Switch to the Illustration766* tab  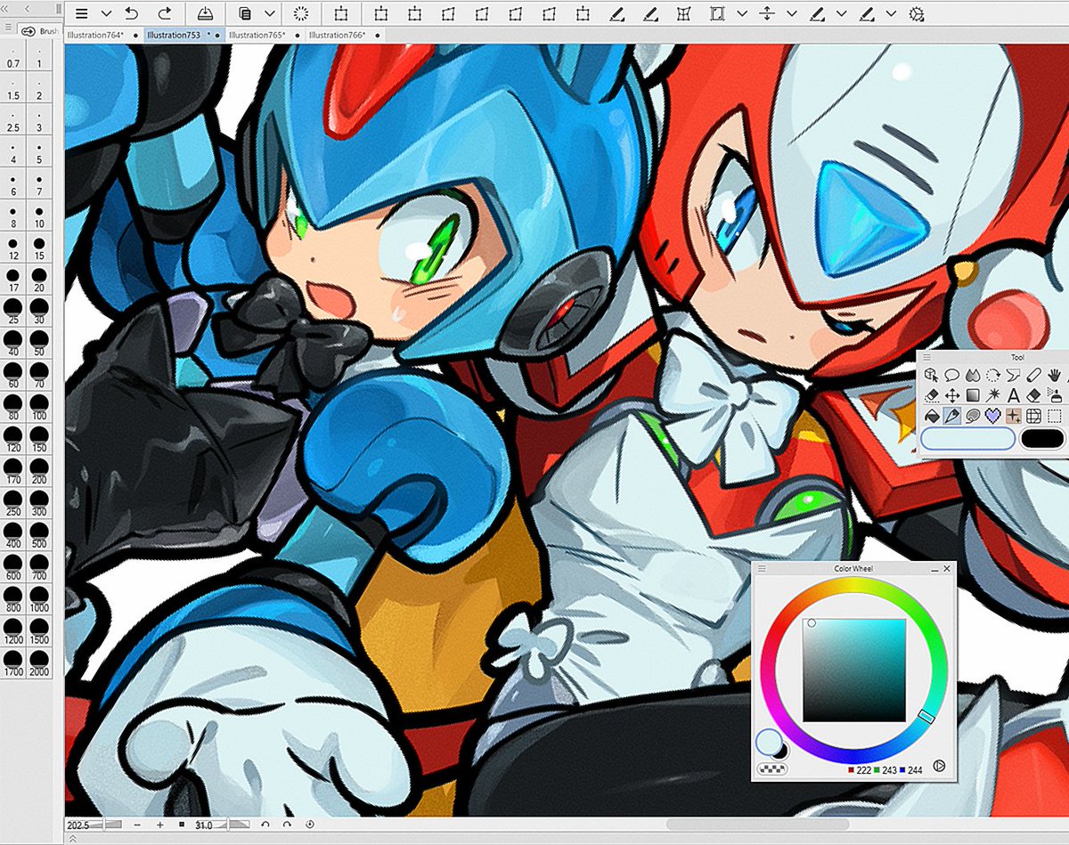(x=344, y=35)
